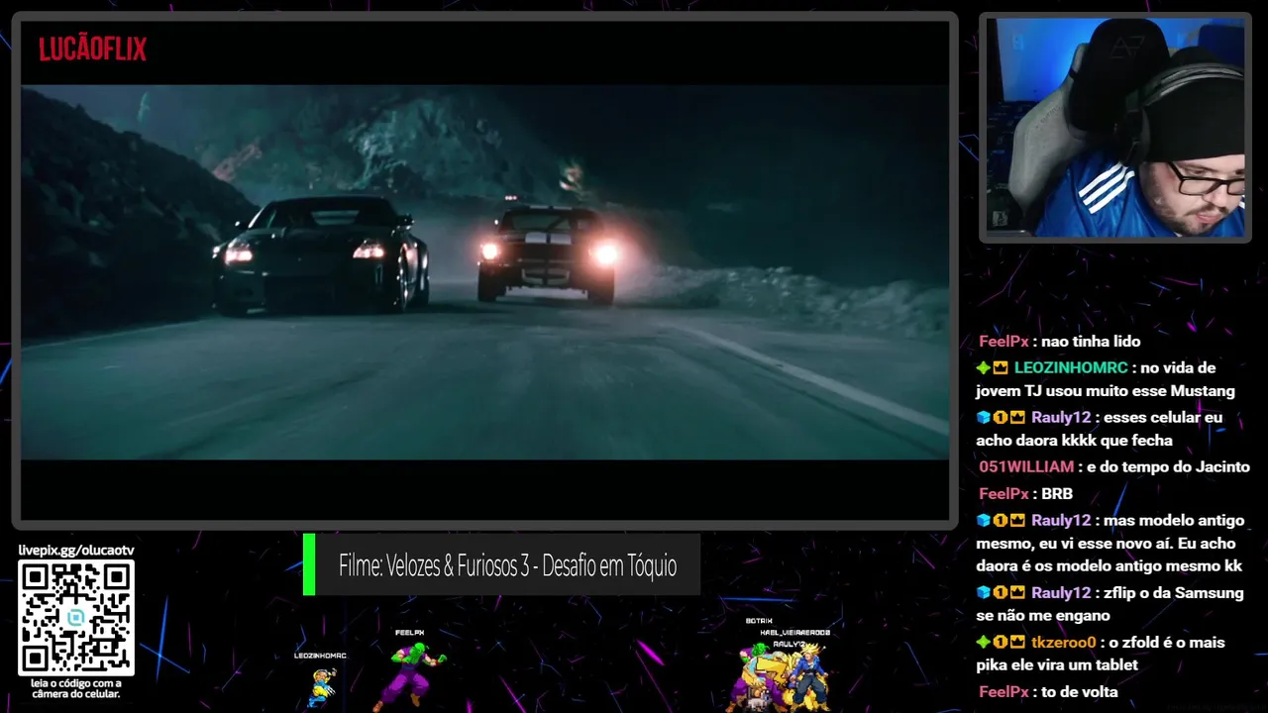Click the number-one badge beside tkzeroo0

coord(1001,642)
